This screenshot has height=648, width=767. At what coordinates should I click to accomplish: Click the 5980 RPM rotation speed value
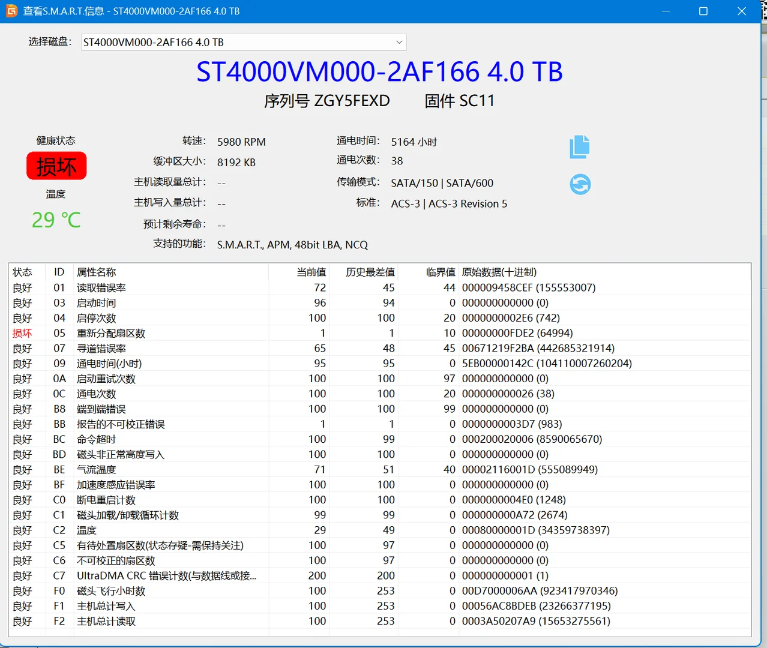pos(241,142)
